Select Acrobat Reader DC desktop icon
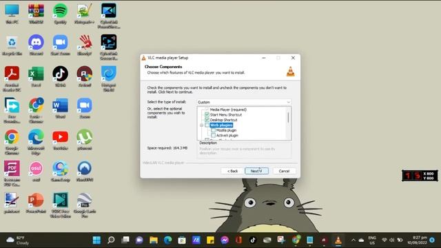441x248 pixels. coord(12,79)
